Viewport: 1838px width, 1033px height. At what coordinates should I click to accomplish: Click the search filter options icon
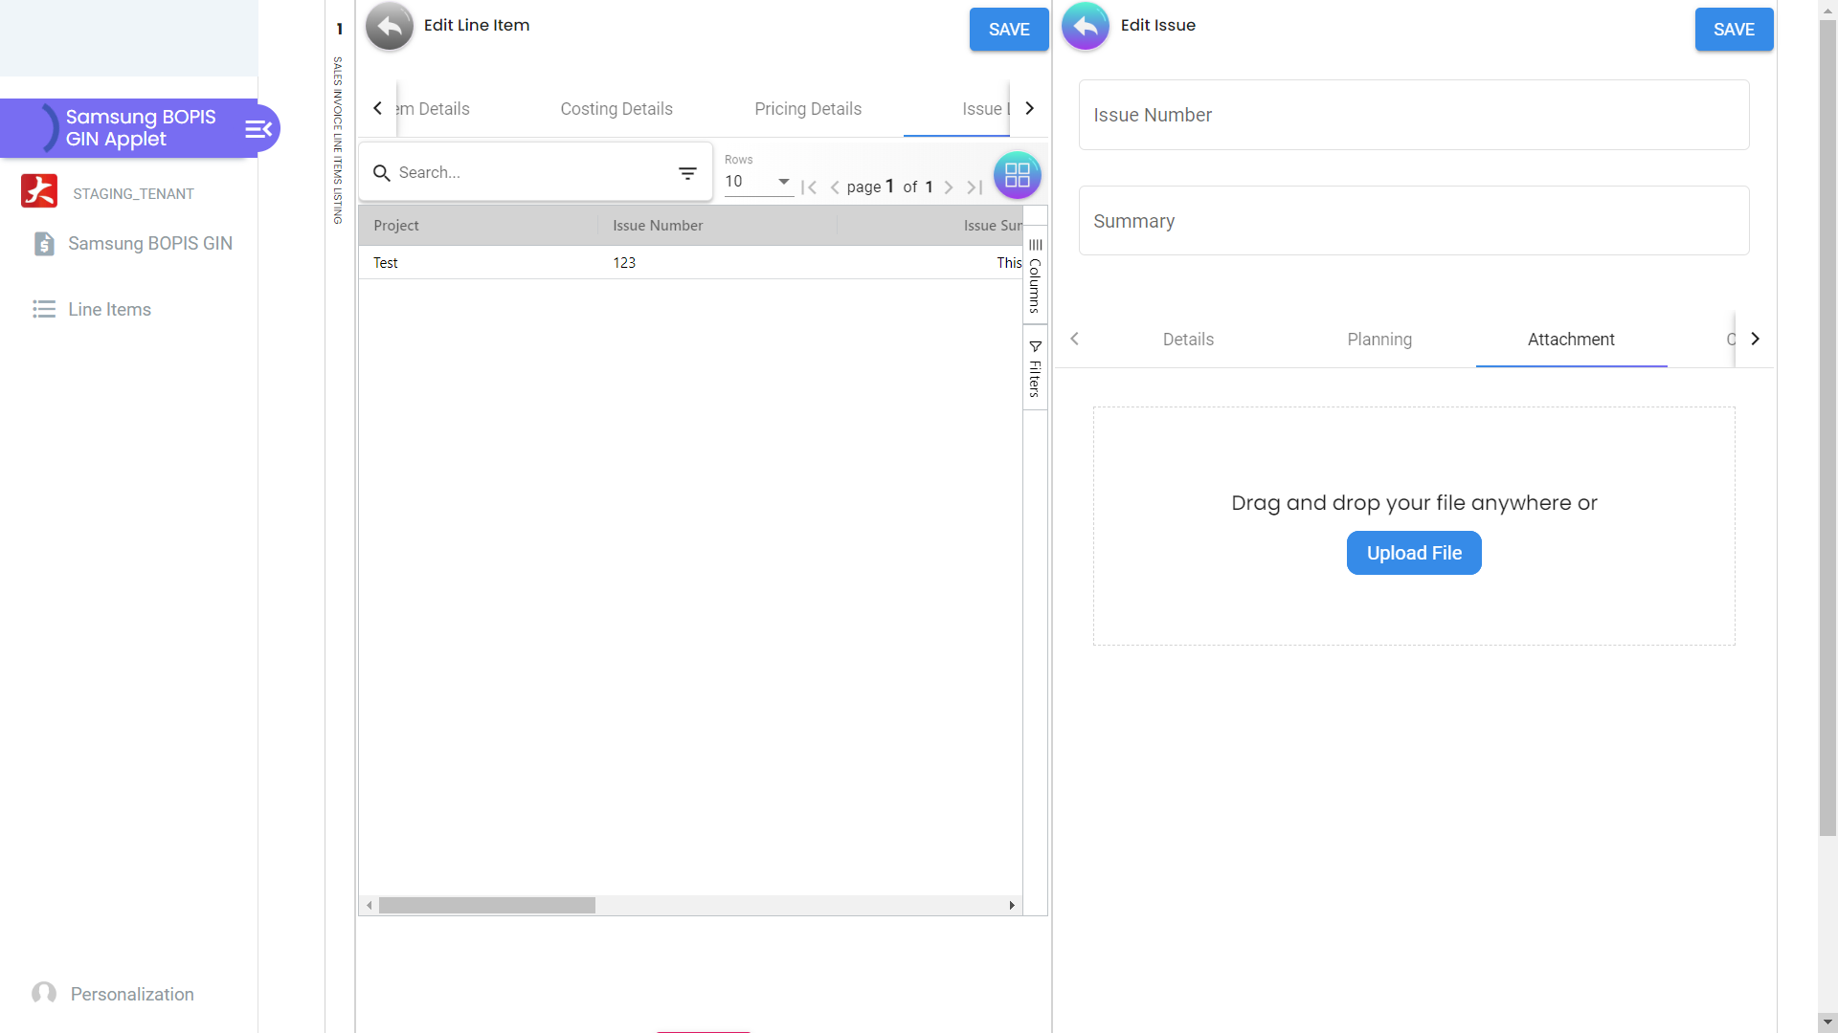687,173
